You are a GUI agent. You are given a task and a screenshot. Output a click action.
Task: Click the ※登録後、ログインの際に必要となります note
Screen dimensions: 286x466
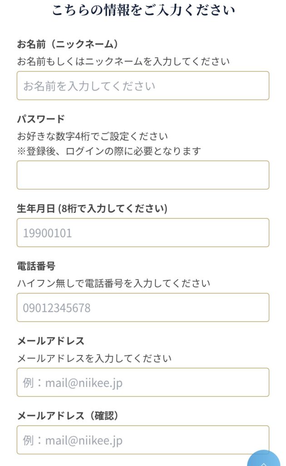click(x=109, y=151)
